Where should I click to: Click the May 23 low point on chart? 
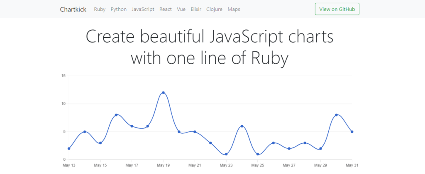click(226, 154)
